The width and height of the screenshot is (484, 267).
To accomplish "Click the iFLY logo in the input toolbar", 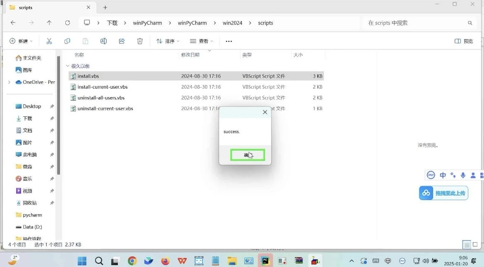I will pos(431,175).
